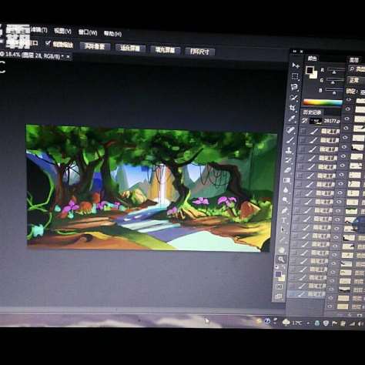This screenshot has width=365, height=365.
Task: Close the 图层 28 document tab
Action: (68, 57)
